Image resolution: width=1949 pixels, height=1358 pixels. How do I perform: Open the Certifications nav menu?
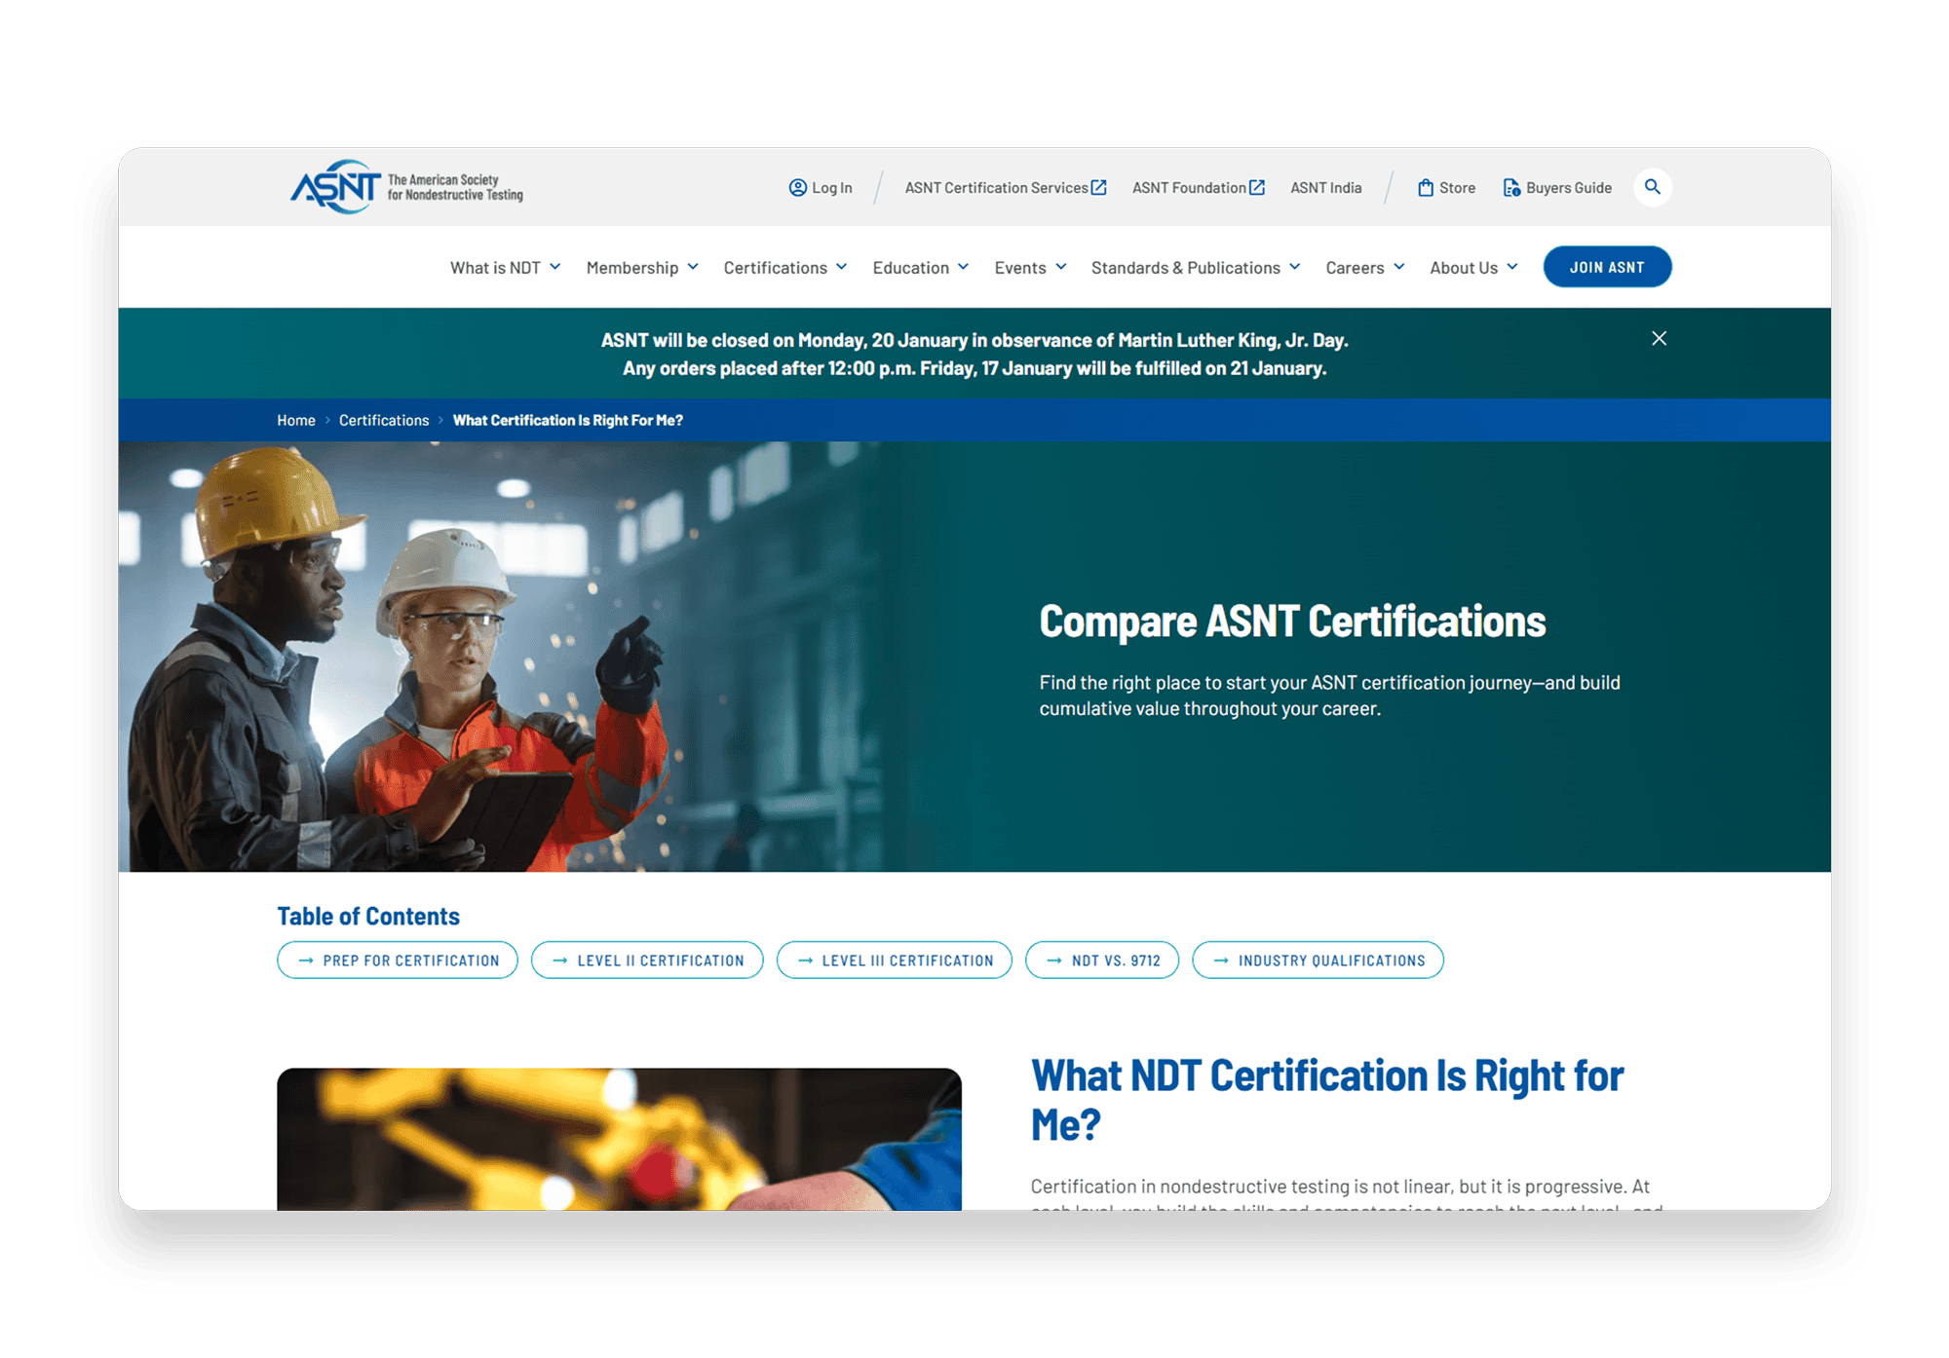pyautogui.click(x=785, y=268)
